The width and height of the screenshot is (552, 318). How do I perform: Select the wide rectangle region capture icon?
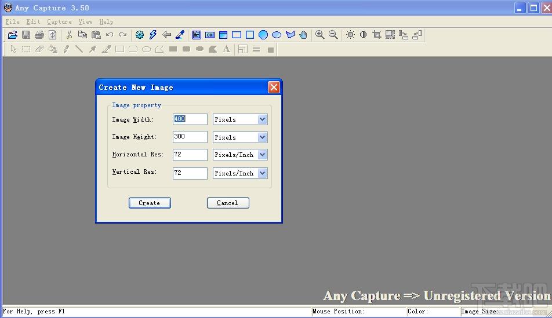237,35
